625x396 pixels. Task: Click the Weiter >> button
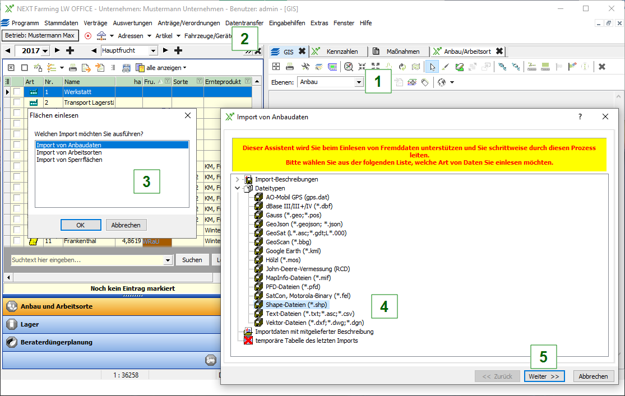click(544, 376)
